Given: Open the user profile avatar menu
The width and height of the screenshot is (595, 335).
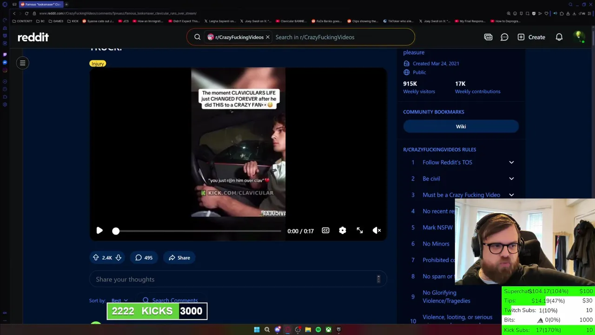Looking at the screenshot, I should [x=579, y=37].
